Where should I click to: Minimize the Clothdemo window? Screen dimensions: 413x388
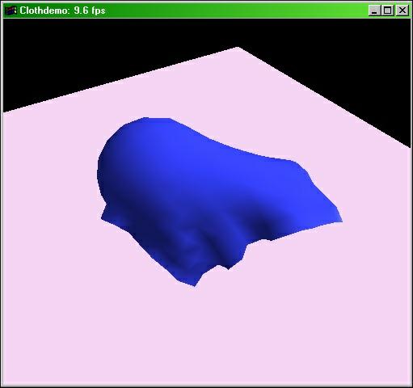pos(374,11)
